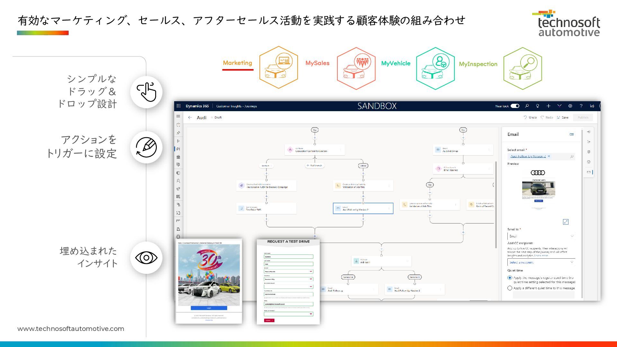Click Redo in the journey toolbar
This screenshot has width=617, height=347.
(547, 118)
